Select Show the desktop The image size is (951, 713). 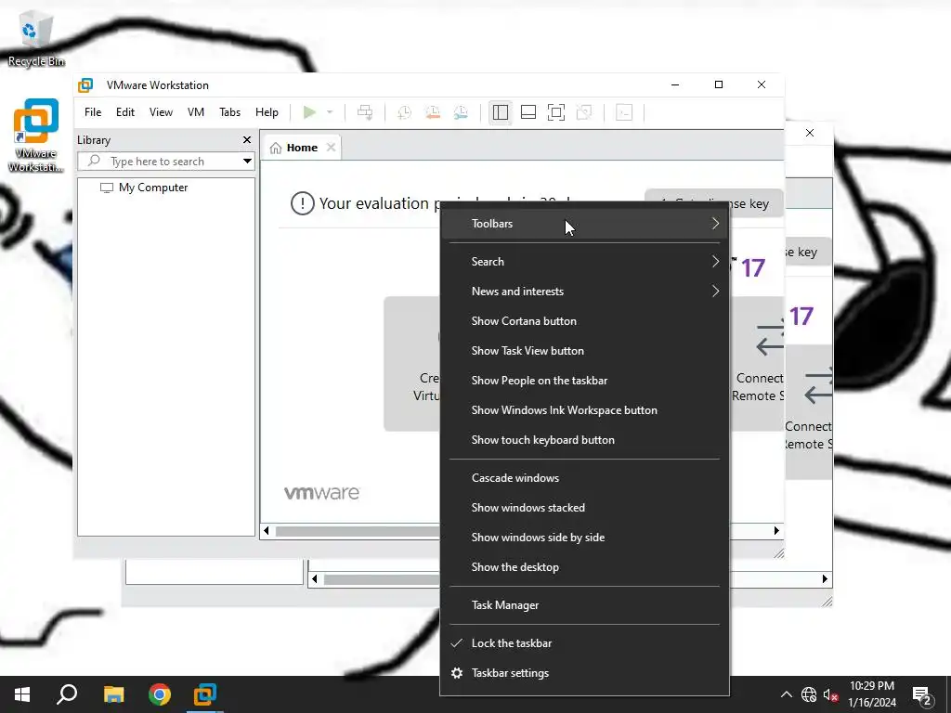coord(585,567)
